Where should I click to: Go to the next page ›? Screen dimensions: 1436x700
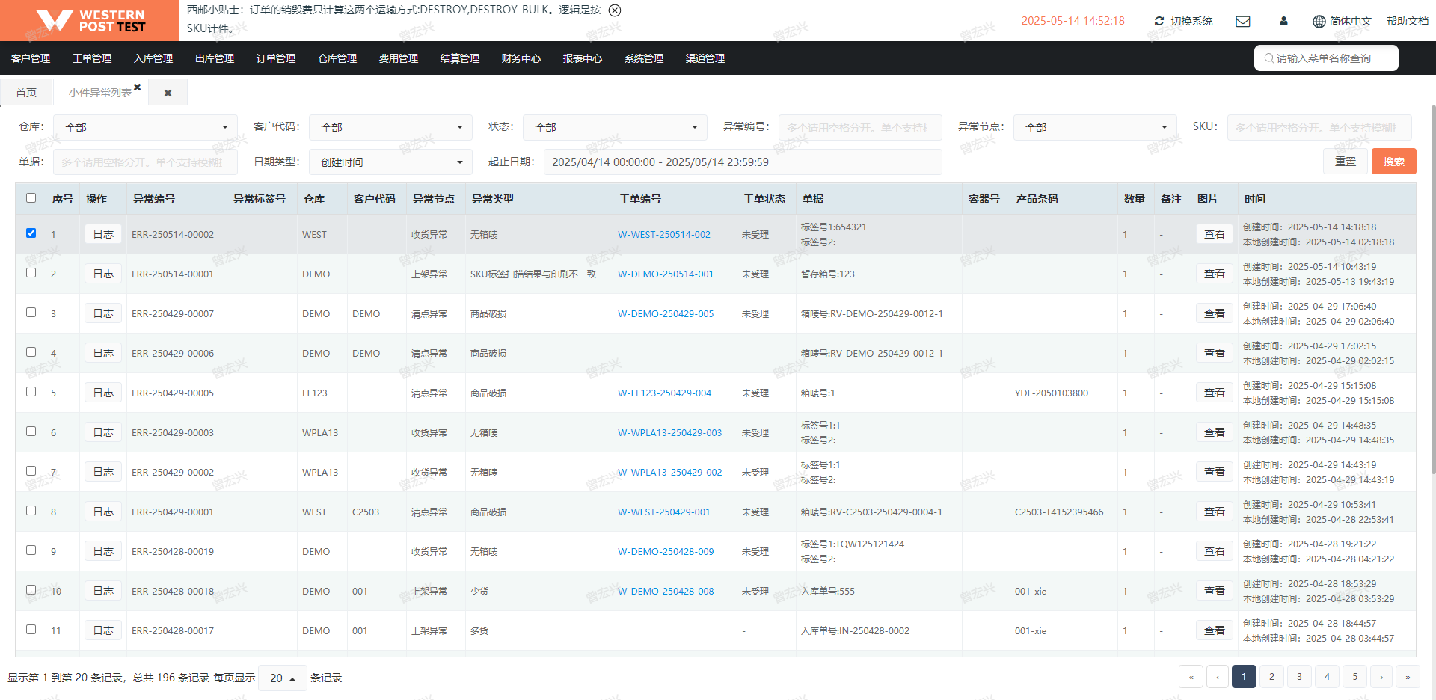coord(1381,677)
